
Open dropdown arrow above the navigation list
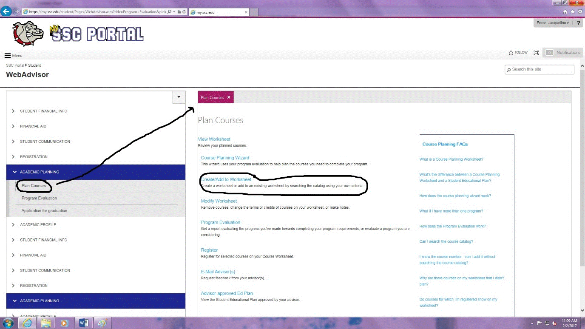(179, 97)
